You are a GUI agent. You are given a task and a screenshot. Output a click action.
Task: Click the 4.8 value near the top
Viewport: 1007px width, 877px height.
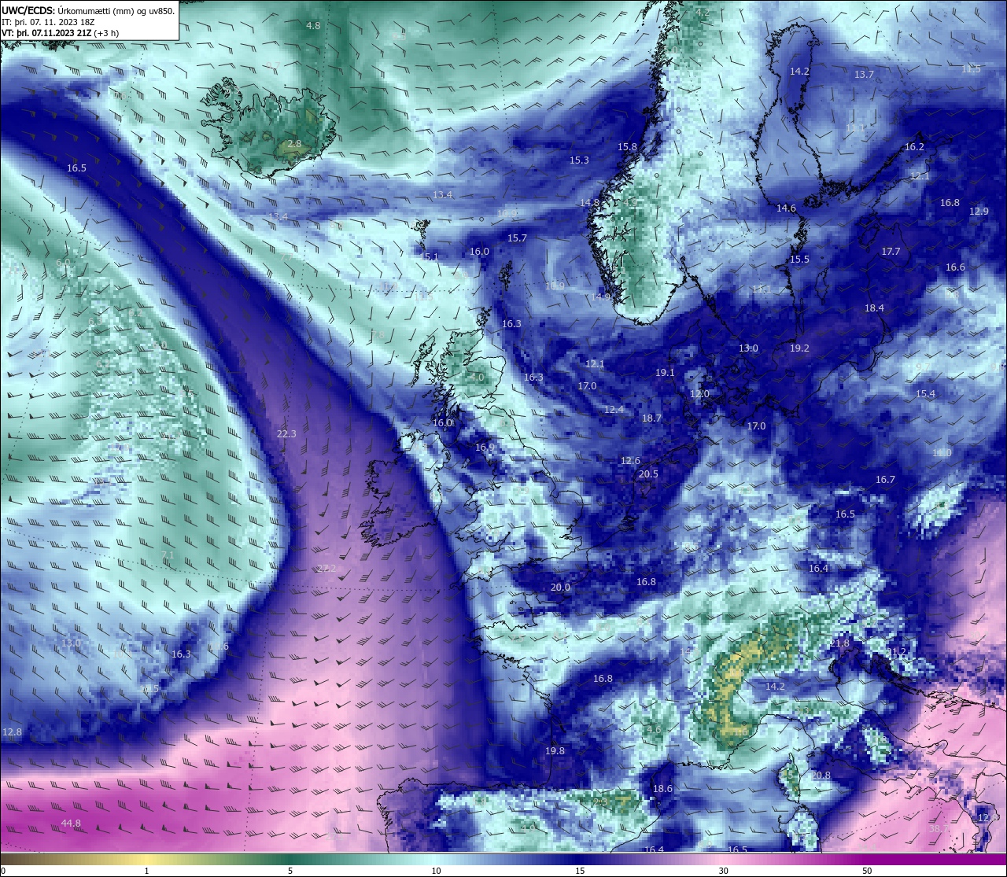click(x=313, y=26)
